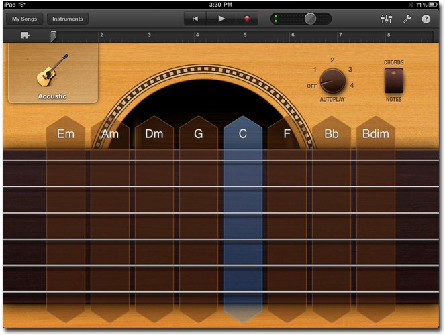Start playback with Play button
Screen dimensions: 445x335
221,19
